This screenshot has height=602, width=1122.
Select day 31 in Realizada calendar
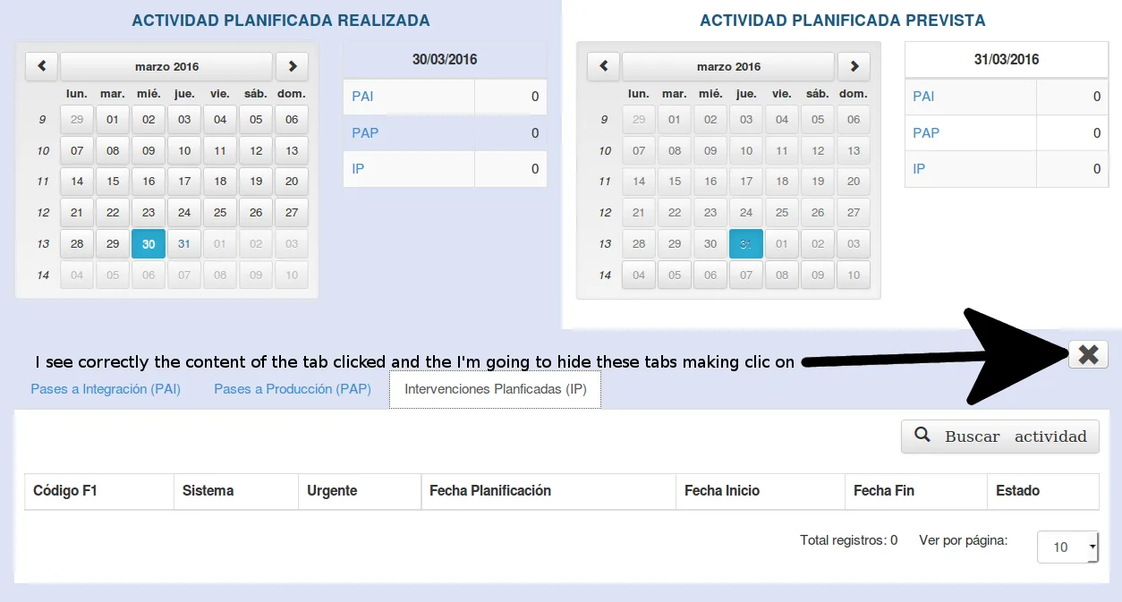tap(184, 244)
